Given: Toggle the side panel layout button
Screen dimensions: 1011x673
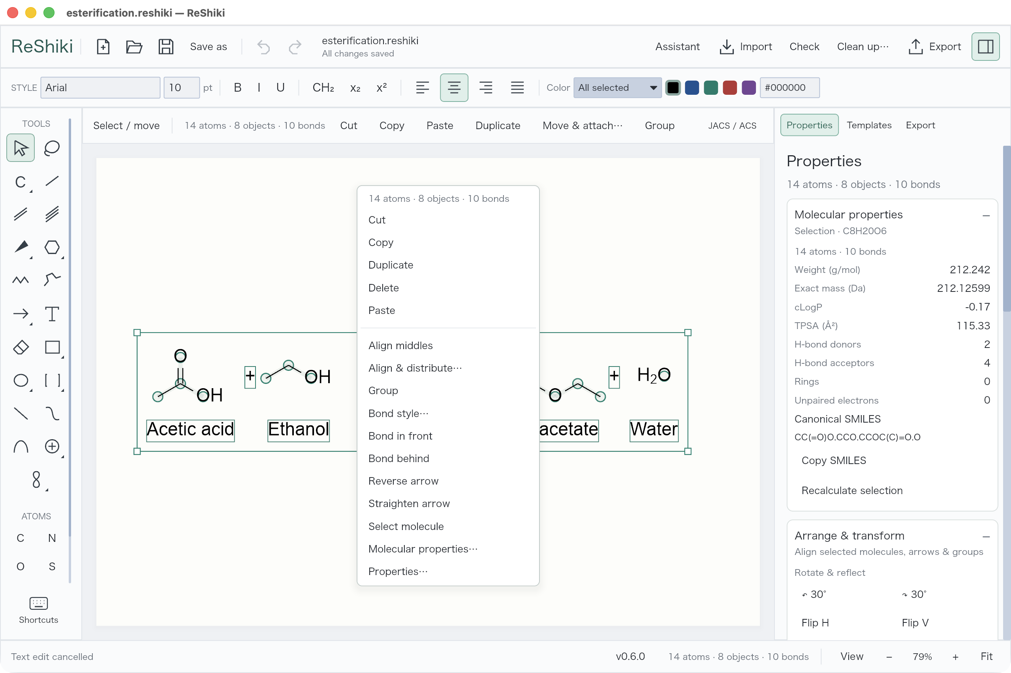Looking at the screenshot, I should pos(985,46).
